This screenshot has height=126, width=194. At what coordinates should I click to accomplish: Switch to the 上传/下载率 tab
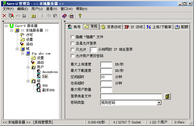tap(159, 27)
